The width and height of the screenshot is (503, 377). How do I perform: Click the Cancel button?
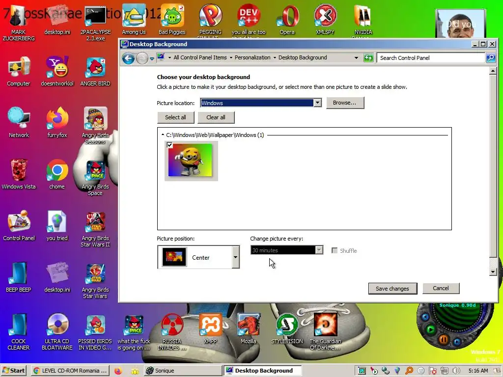[x=441, y=288]
